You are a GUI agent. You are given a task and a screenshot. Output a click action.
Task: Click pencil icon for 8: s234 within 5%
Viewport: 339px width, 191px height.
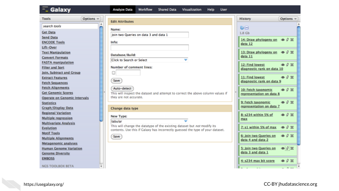point(287,115)
